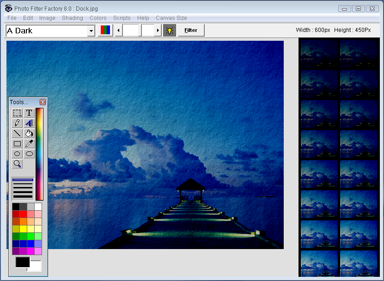Image resolution: width=384 pixels, height=281 pixels.
Task: Choose the olive yellow palette swatch
Action: [16, 229]
